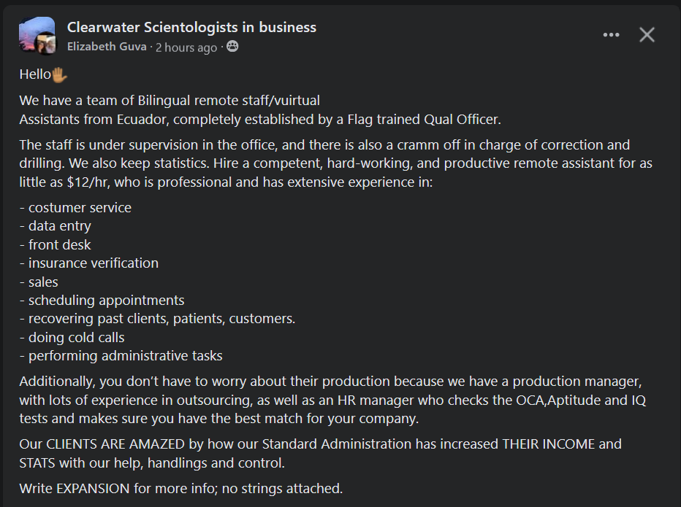Click the "costumer service" list line
Image resolution: width=681 pixels, height=507 pixels.
pos(76,208)
